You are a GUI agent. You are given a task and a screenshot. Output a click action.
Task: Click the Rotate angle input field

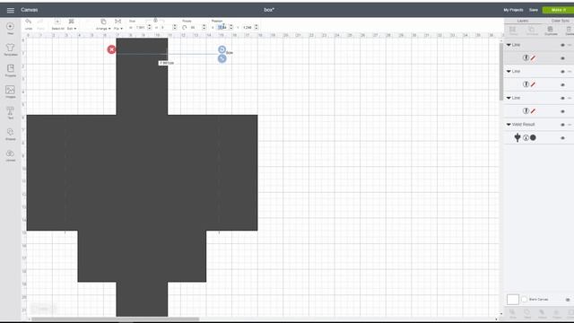point(196,28)
